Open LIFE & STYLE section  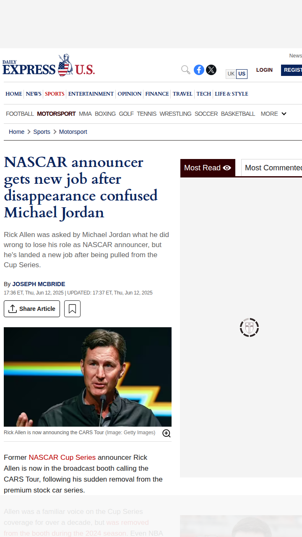click(232, 94)
